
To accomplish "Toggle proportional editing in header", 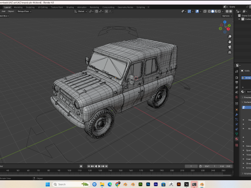I will coord(106,11).
